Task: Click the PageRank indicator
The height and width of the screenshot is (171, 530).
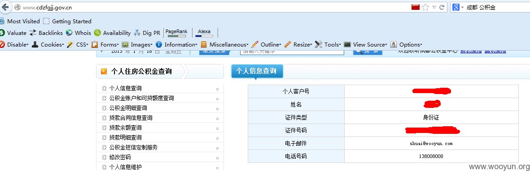Action: click(176, 33)
